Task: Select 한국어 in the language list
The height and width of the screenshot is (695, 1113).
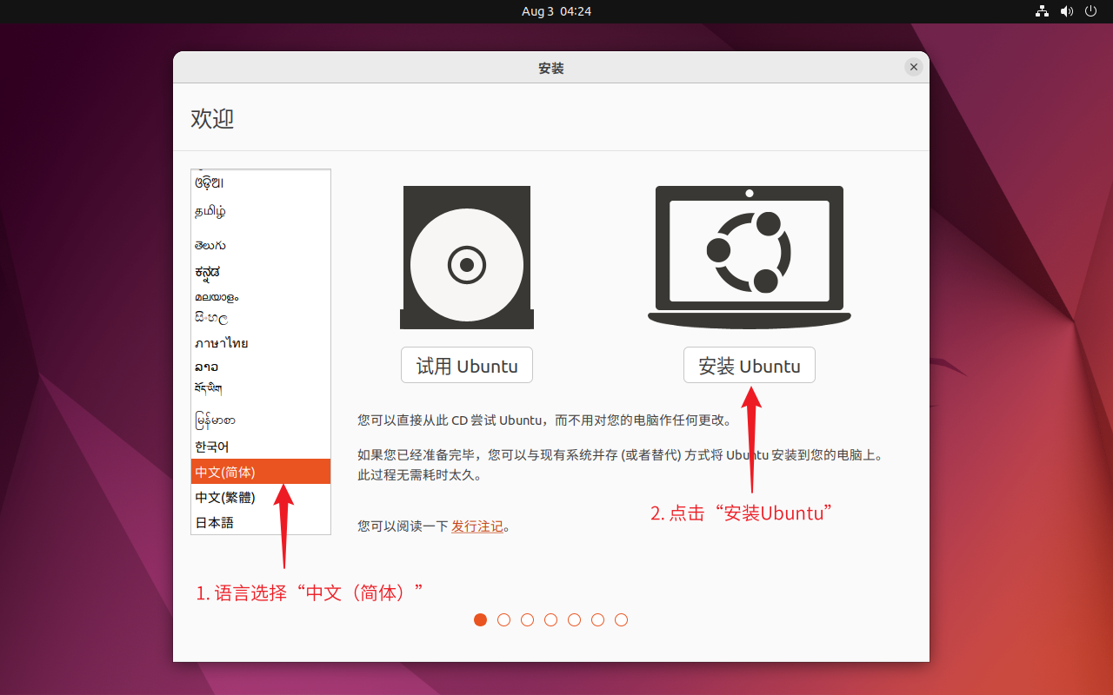Action: coord(211,447)
